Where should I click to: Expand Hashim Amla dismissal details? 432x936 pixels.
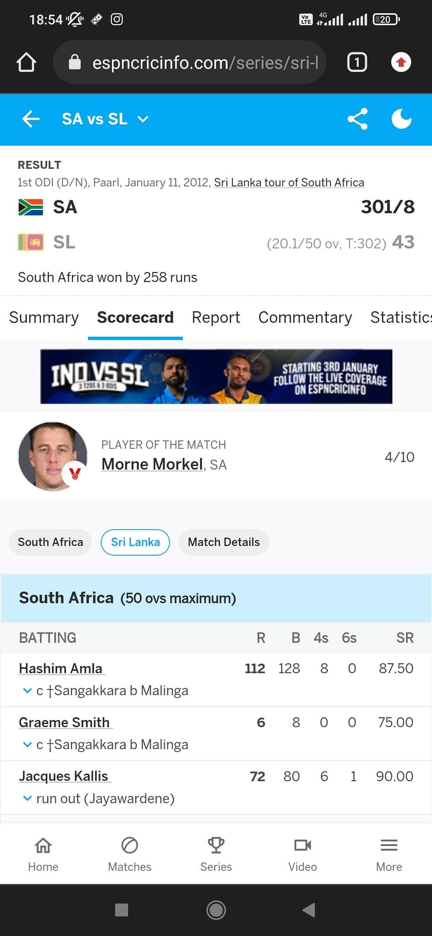[x=27, y=691]
